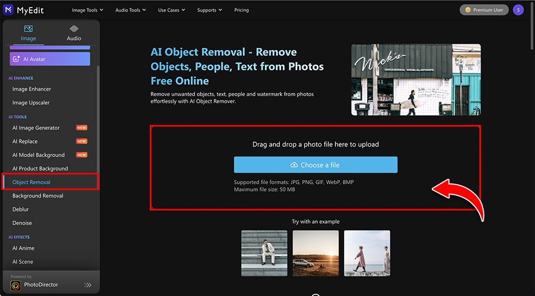Click the AI Avatar icon
Screen dimensions: 535x296
16,59
